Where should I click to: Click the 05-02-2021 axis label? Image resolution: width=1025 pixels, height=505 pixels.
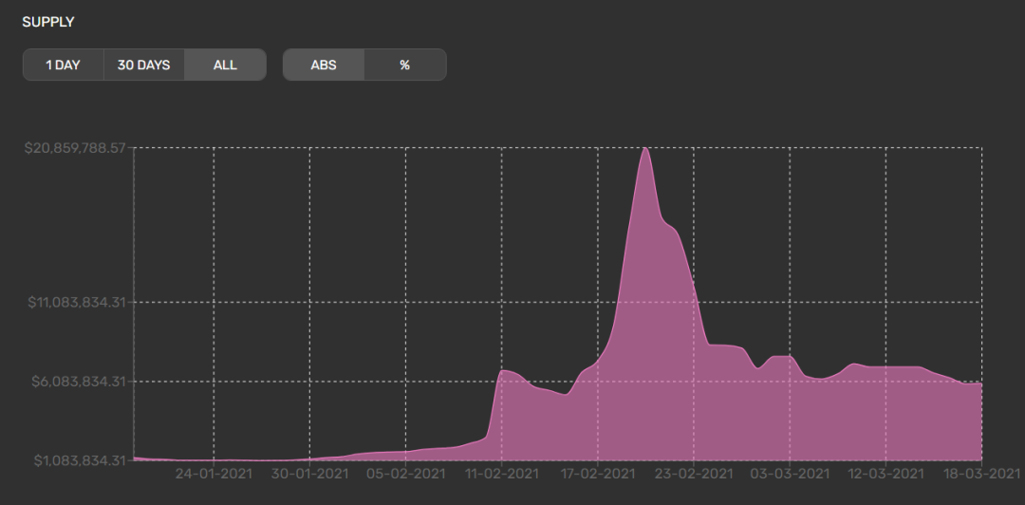[406, 474]
